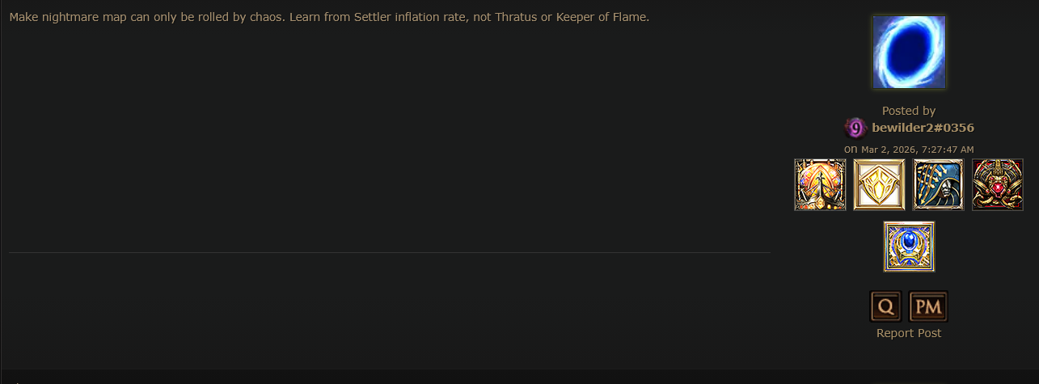This screenshot has height=384, width=1039.
Task: Click the horizontal divider below the post
Action: coord(390,252)
